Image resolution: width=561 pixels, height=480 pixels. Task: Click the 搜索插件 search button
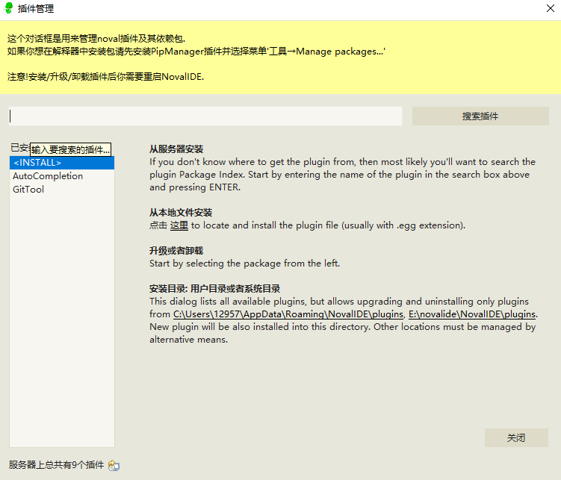click(480, 116)
